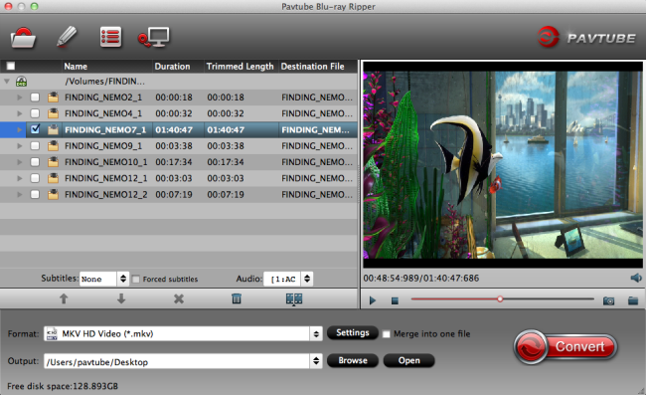The image size is (646, 395).
Task: Check the FINDING_NEMO12_1 checkbox
Action: point(35,178)
